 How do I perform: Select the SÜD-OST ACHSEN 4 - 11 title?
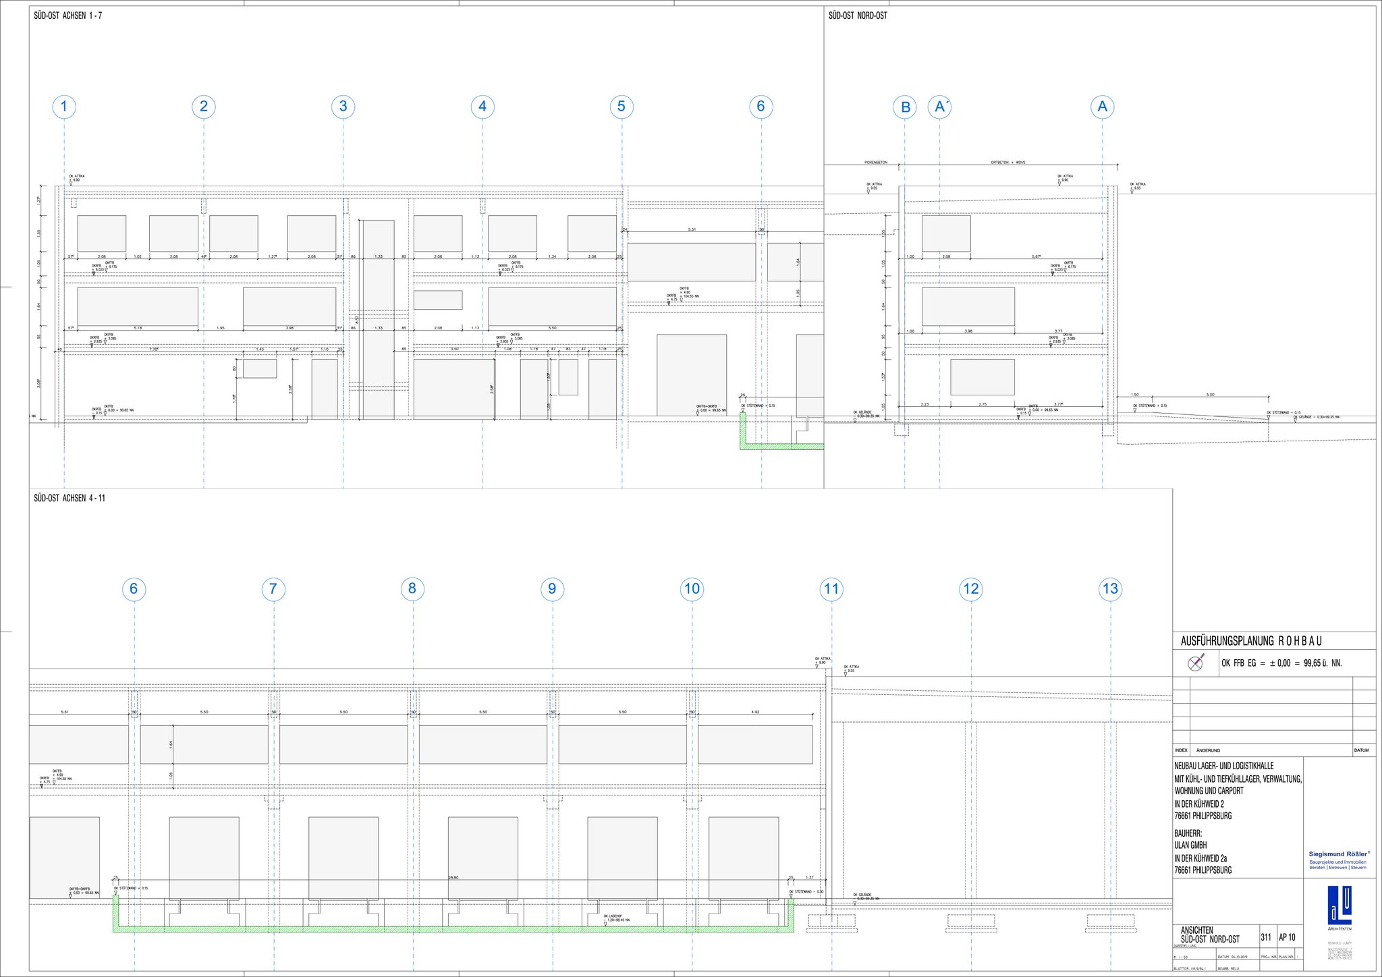70,498
